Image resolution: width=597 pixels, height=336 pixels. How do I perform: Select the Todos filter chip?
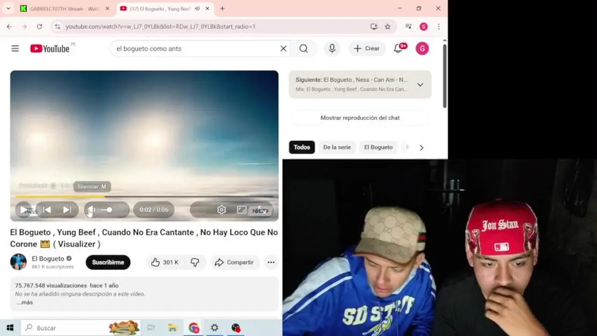pyautogui.click(x=302, y=147)
